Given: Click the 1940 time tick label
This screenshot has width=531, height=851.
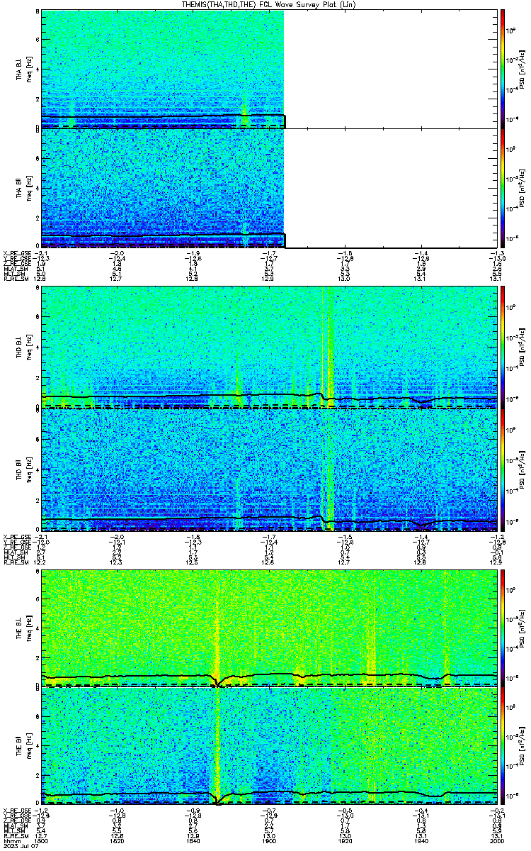Looking at the screenshot, I should point(422,840).
